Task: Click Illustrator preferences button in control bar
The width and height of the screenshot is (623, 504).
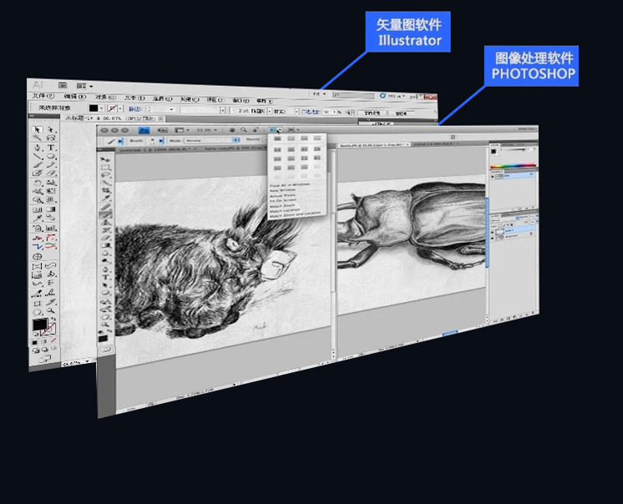Action: (x=402, y=113)
